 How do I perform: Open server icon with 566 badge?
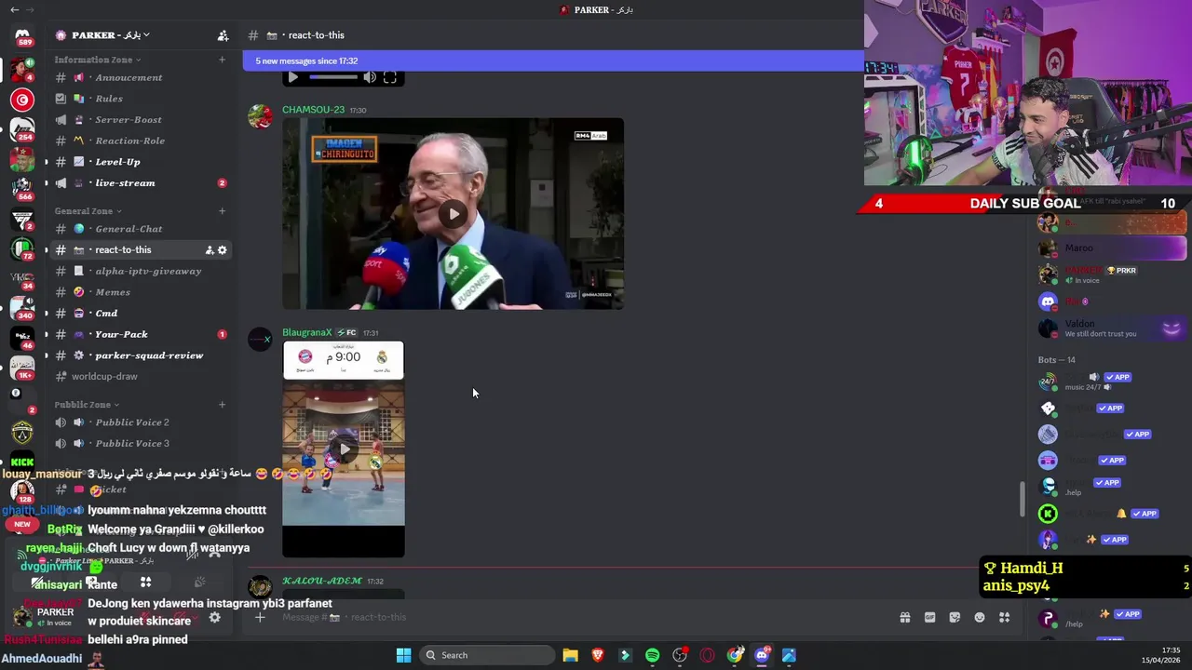22,189
